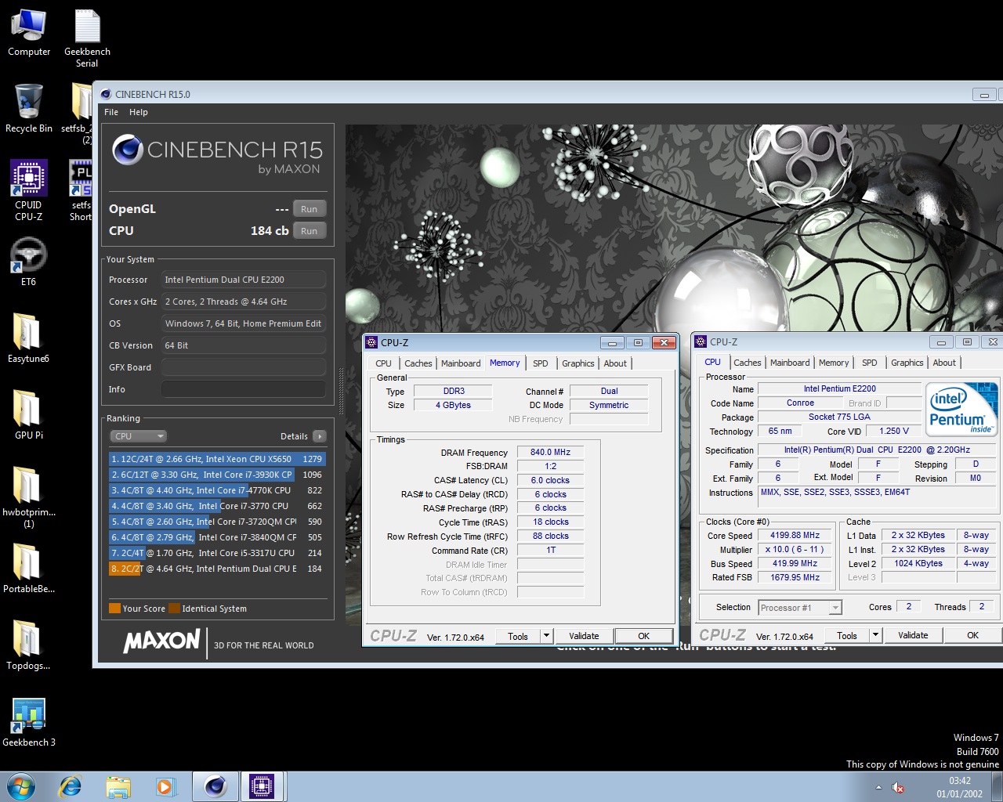
Task: Open the Windows Start menu orb
Action: click(20, 786)
